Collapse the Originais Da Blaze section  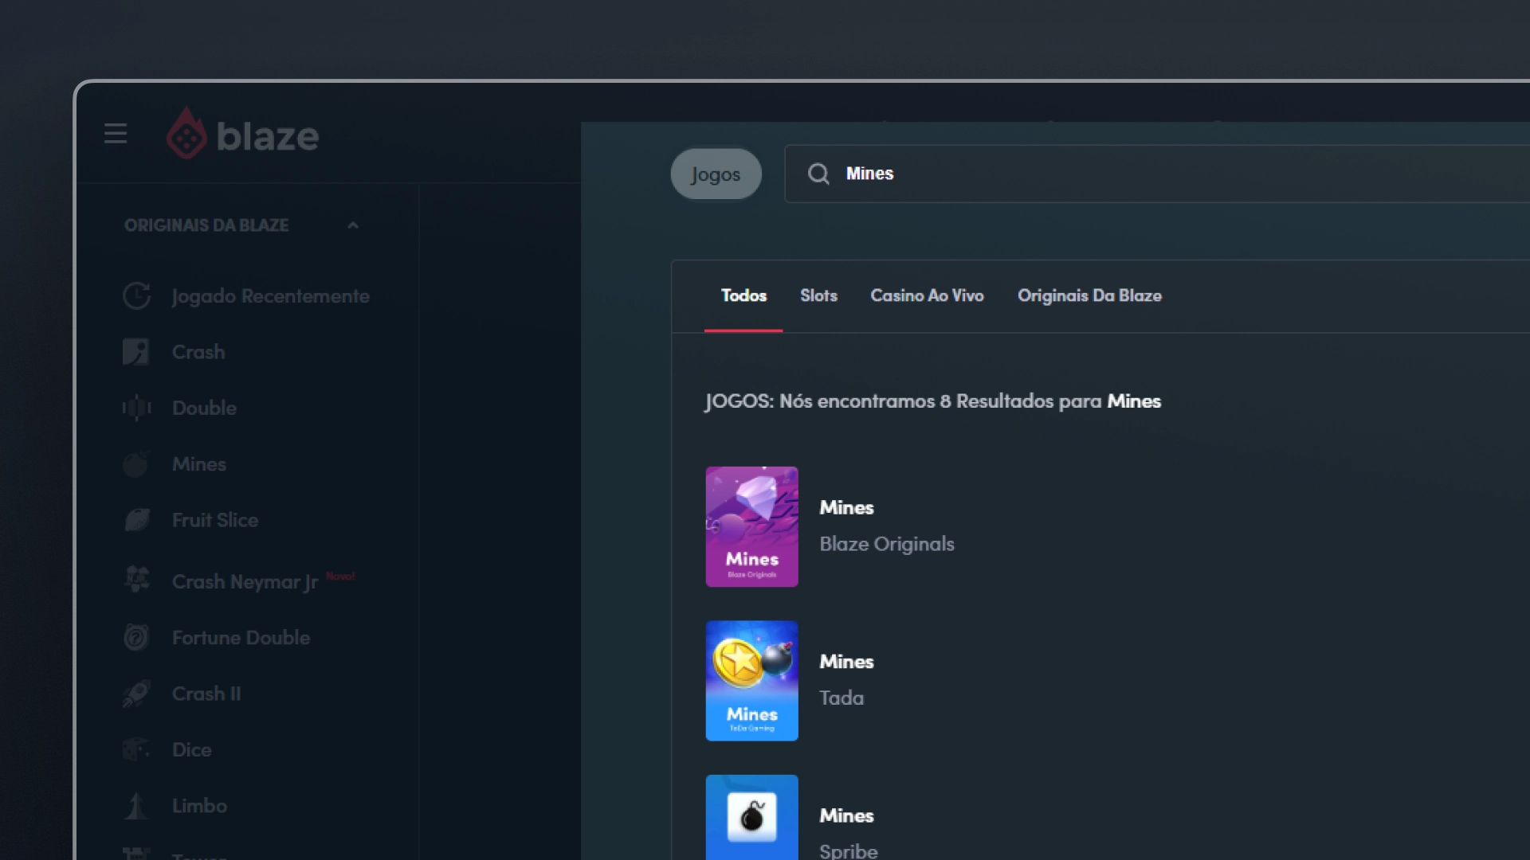click(353, 225)
